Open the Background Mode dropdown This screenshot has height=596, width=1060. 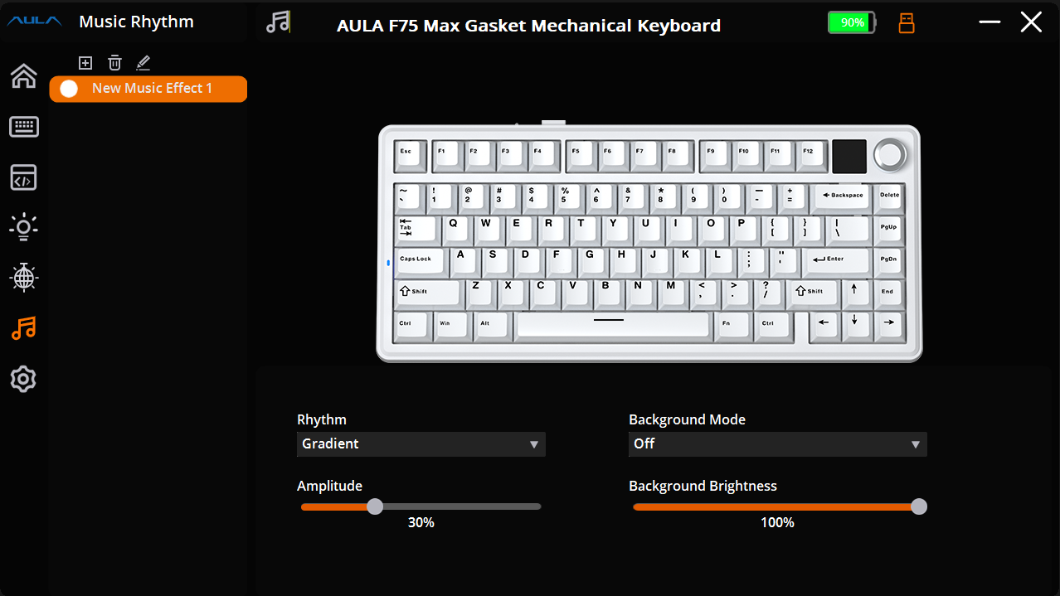[x=777, y=444]
